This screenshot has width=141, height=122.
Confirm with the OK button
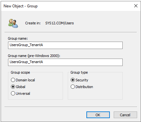pyautogui.click(x=98, y=115)
